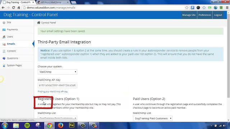Click the black round extension icon
The height and width of the screenshot is (129, 230).
tap(198, 8)
